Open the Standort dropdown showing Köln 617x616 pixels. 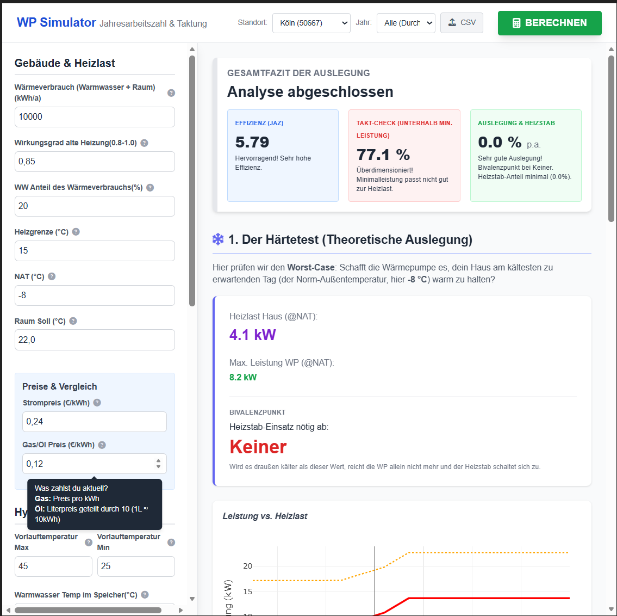tap(311, 23)
